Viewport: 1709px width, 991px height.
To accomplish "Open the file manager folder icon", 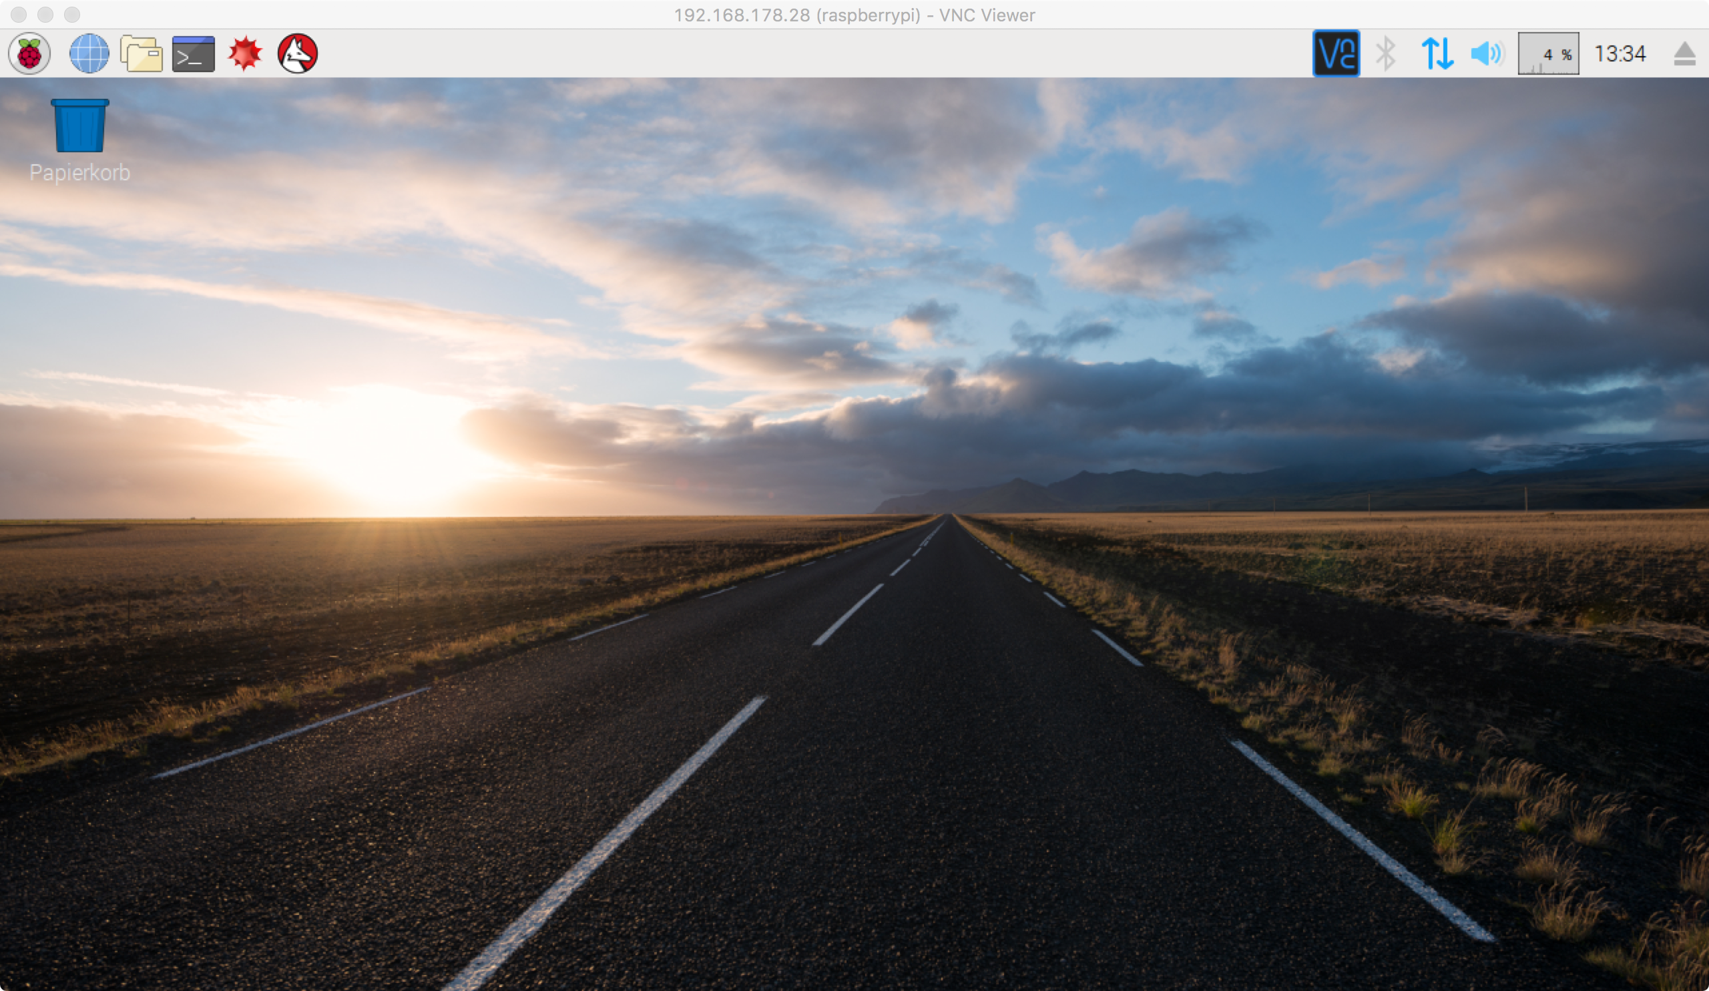I will point(141,53).
